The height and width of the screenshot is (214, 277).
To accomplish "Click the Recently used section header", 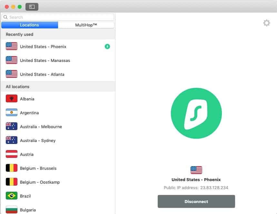I will pyautogui.click(x=58, y=34).
